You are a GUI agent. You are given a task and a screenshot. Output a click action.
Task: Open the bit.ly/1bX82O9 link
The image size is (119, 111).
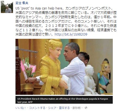(71, 34)
